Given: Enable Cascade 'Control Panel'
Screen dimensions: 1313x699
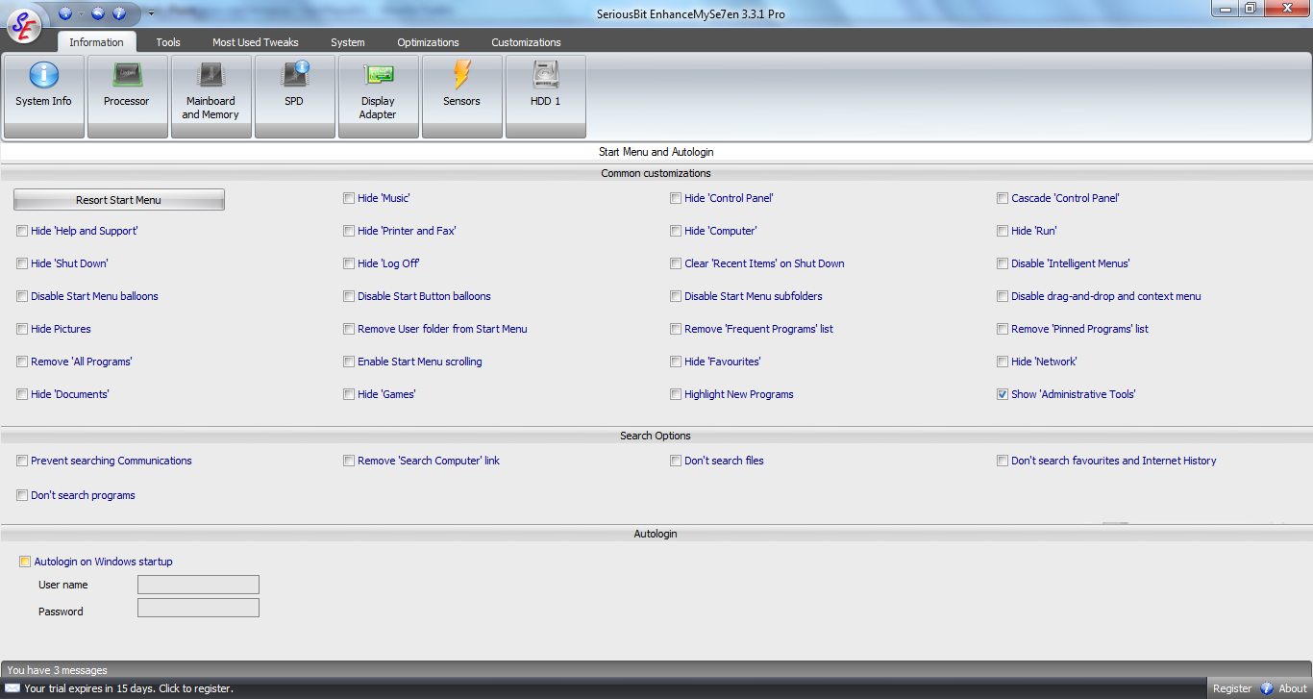Looking at the screenshot, I should [x=1003, y=198].
